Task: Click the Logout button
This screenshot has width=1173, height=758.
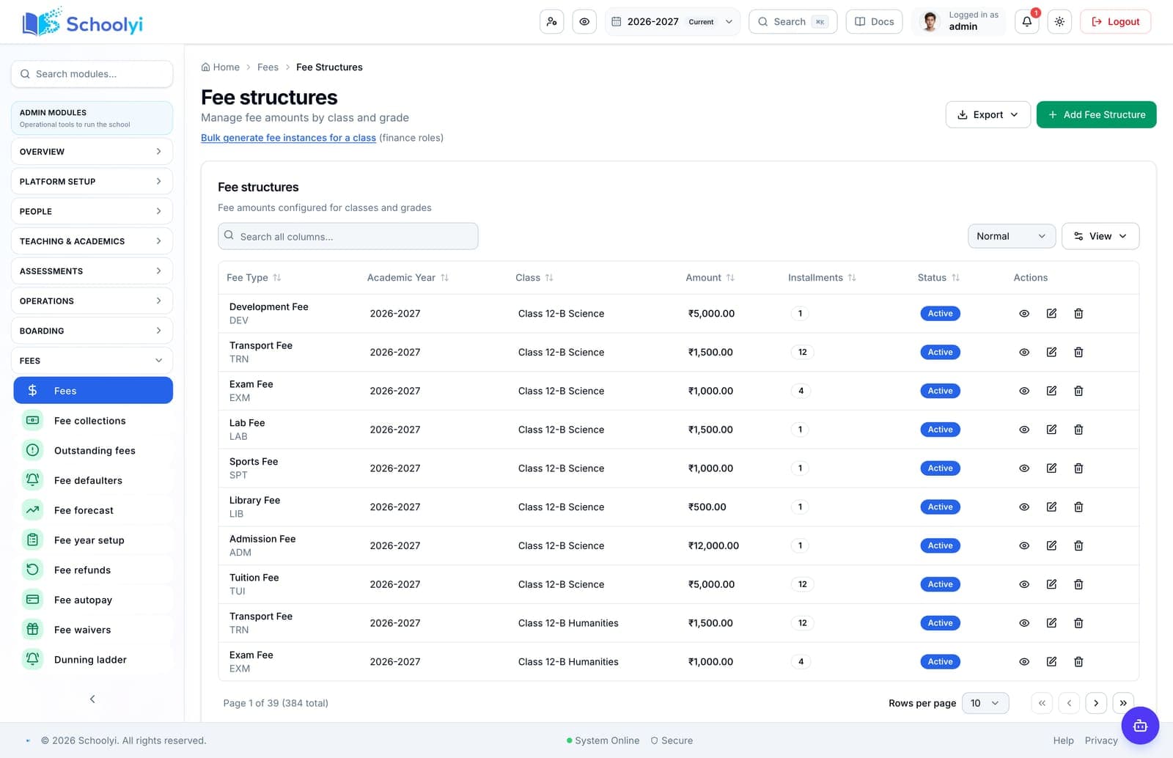Action: click(1116, 22)
